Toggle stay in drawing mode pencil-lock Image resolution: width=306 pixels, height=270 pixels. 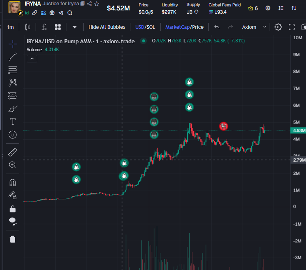13,195
